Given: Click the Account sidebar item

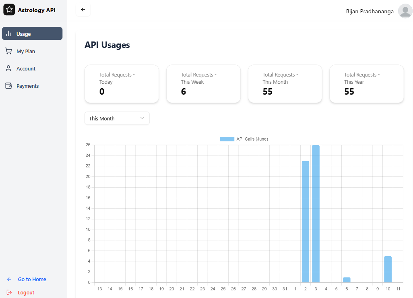Looking at the screenshot, I should (25, 68).
